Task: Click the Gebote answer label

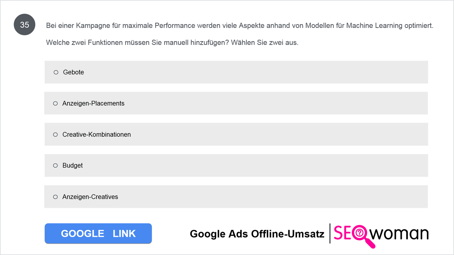Action: click(73, 72)
